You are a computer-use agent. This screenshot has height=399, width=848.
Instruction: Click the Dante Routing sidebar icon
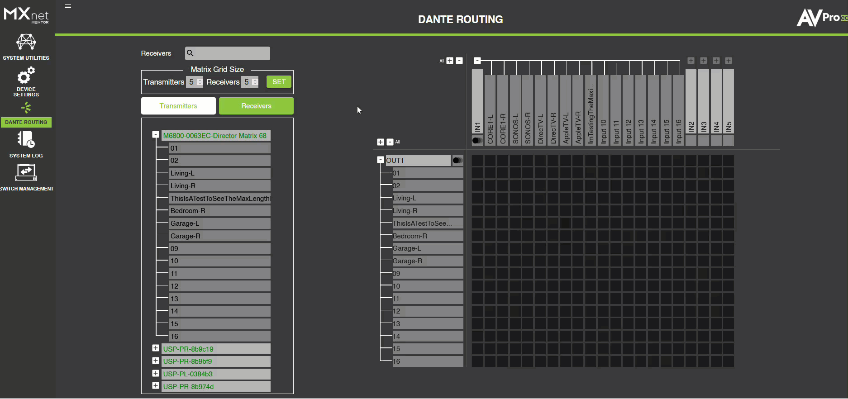coord(26,109)
